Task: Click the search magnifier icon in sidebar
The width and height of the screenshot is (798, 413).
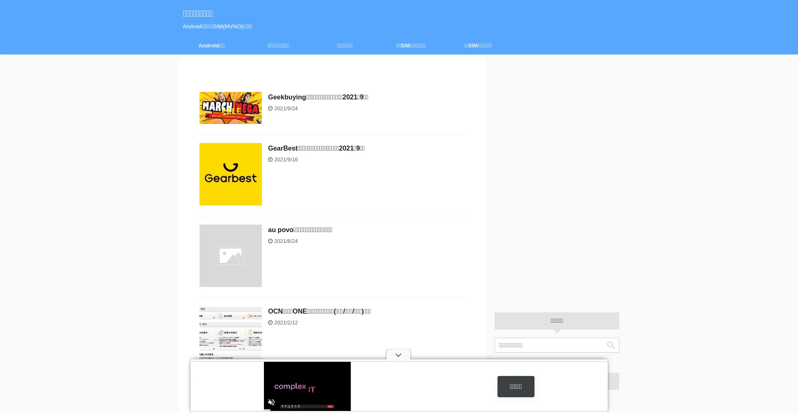Action: (611, 345)
